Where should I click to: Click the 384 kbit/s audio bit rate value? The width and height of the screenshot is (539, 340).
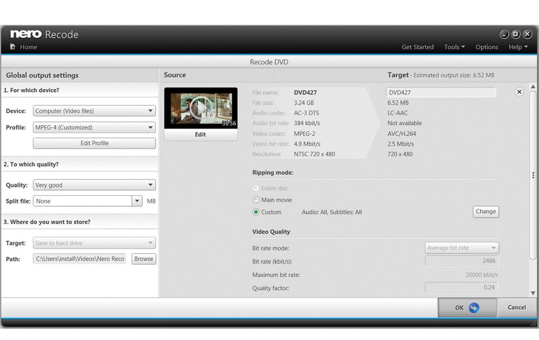coord(307,123)
